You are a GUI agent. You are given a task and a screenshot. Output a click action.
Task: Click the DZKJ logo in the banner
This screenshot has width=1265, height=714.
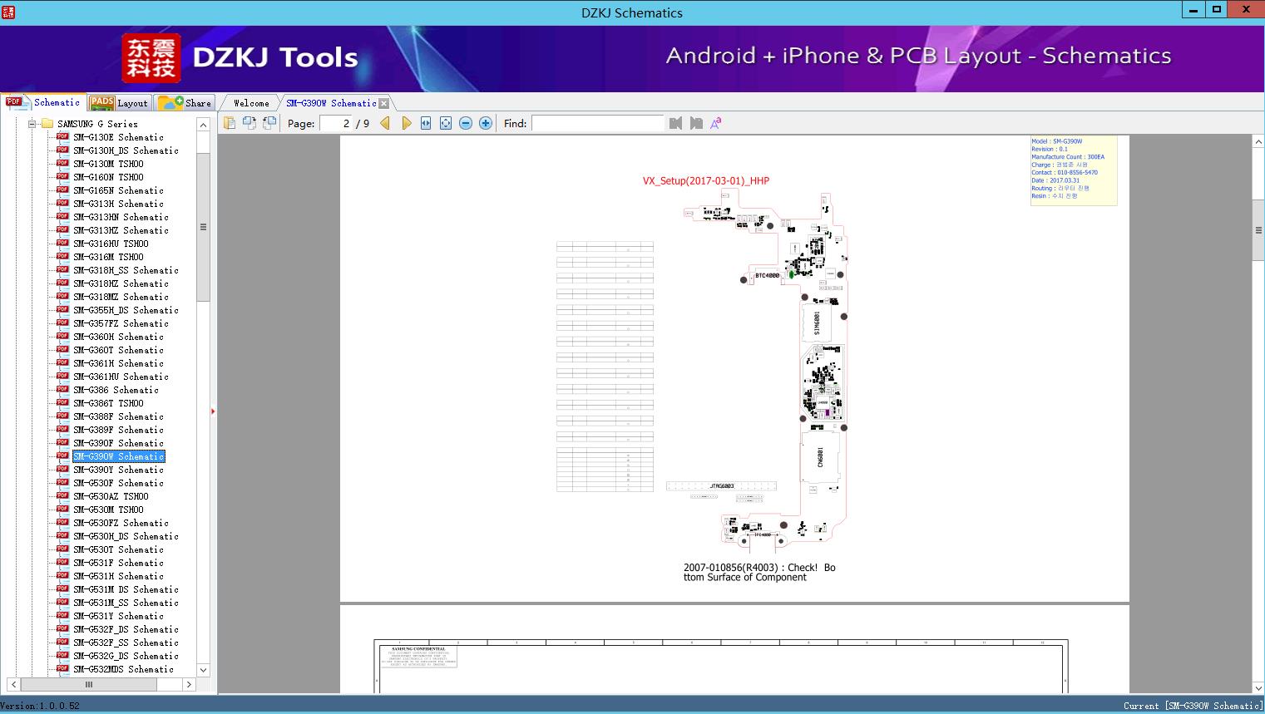tap(151, 58)
